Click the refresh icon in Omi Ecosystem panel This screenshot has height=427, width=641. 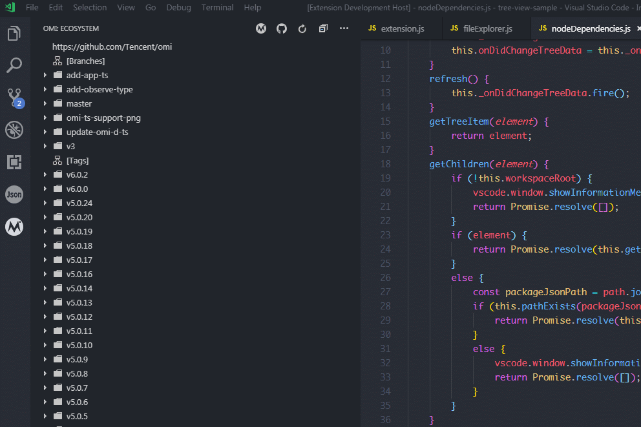(x=302, y=28)
